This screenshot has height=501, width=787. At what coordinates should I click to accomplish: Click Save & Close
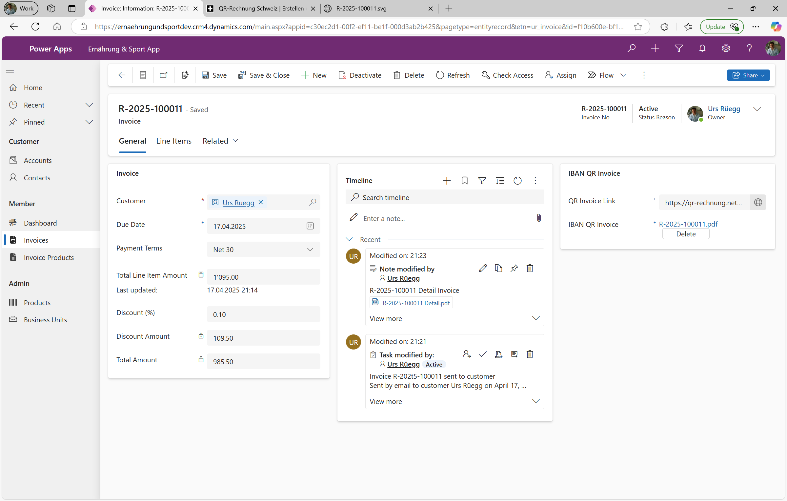tap(264, 75)
